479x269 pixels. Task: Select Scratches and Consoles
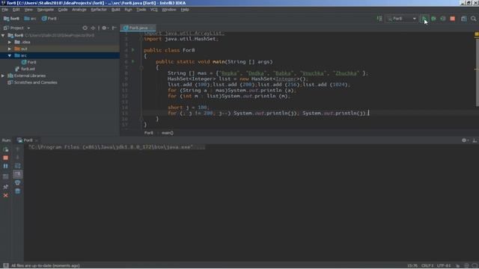[32, 82]
